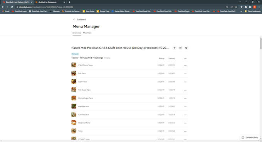Open the browser zoom magnifier icon
The height and width of the screenshot is (142, 262).
pos(227,7)
